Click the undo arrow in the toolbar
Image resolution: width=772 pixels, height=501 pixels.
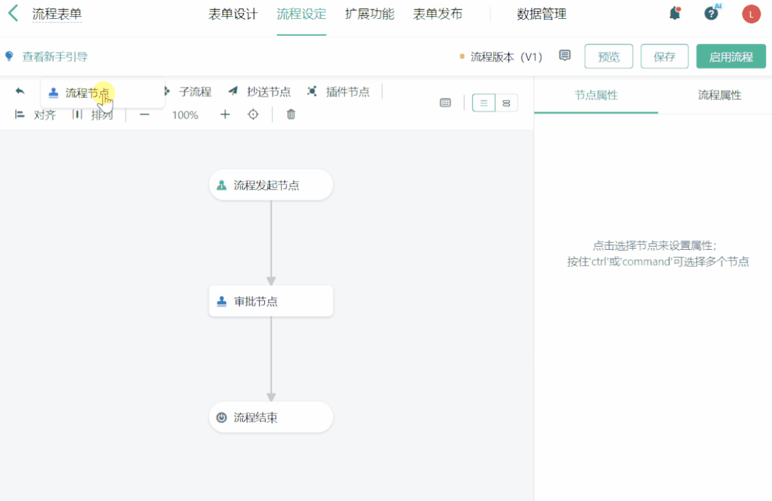20,91
